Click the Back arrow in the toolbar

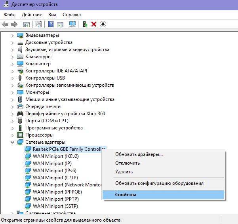click(5, 24)
